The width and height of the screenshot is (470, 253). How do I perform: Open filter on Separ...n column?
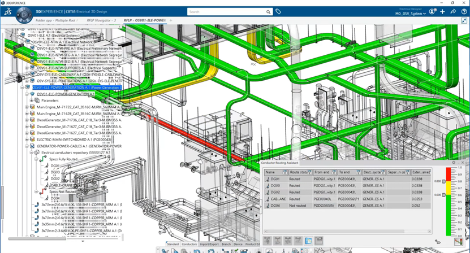(x=407, y=172)
